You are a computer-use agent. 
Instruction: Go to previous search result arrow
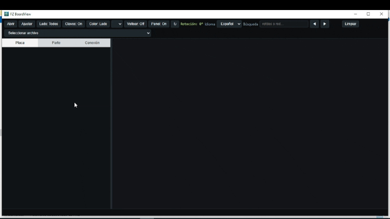[x=314, y=24]
